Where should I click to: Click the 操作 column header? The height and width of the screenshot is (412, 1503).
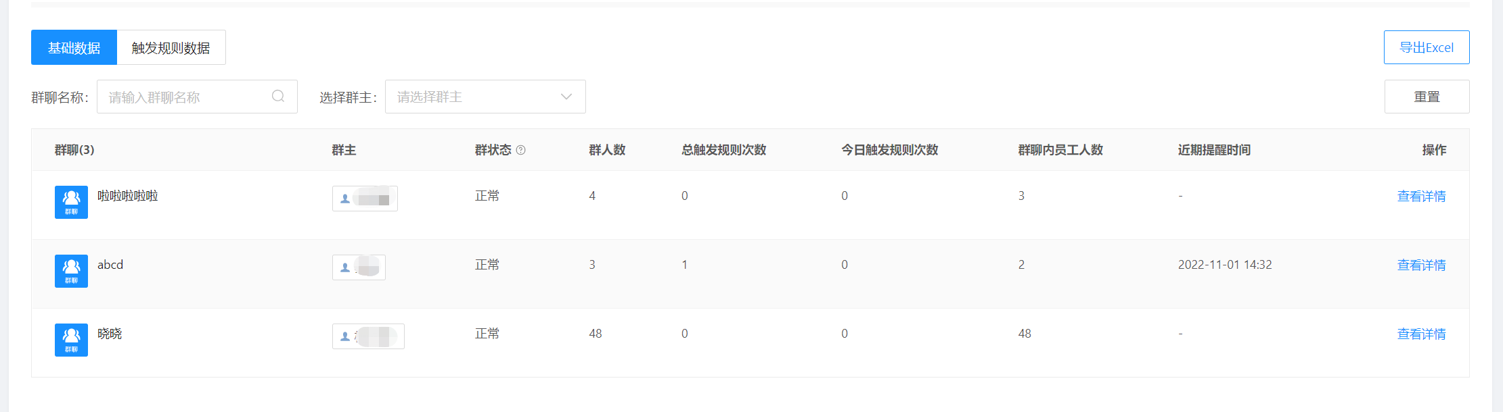click(1434, 150)
